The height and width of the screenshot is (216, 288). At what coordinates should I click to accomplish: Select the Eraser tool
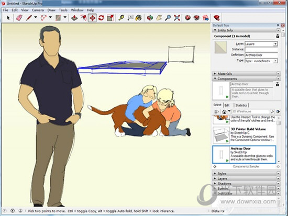19,18
